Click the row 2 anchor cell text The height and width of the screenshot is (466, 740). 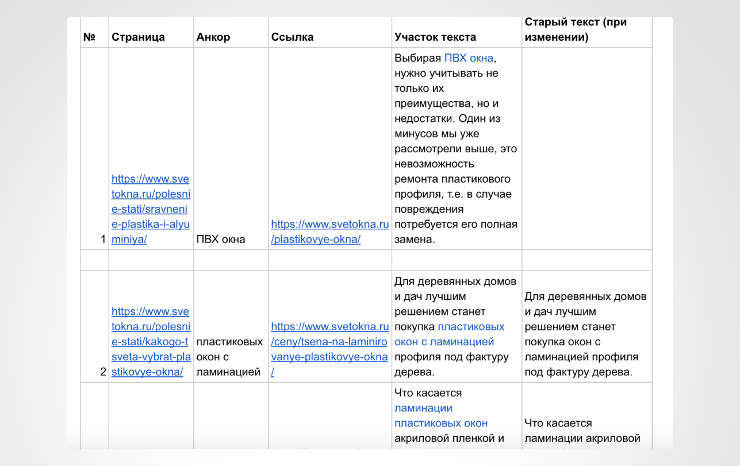(229, 357)
